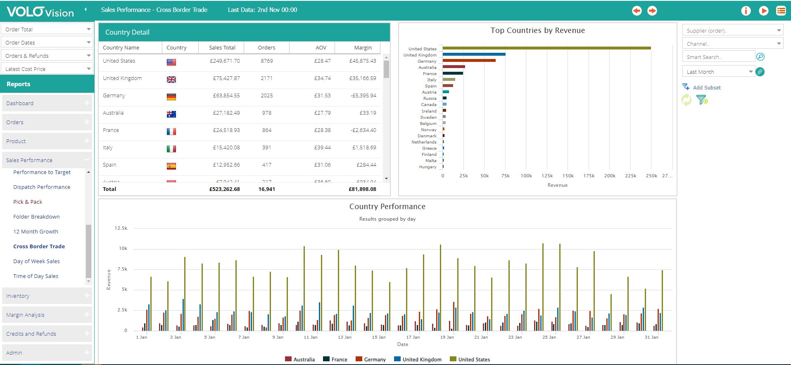Select Dispatch Performance in the sidebar
Viewport: 791px width, 365px height.
point(42,187)
